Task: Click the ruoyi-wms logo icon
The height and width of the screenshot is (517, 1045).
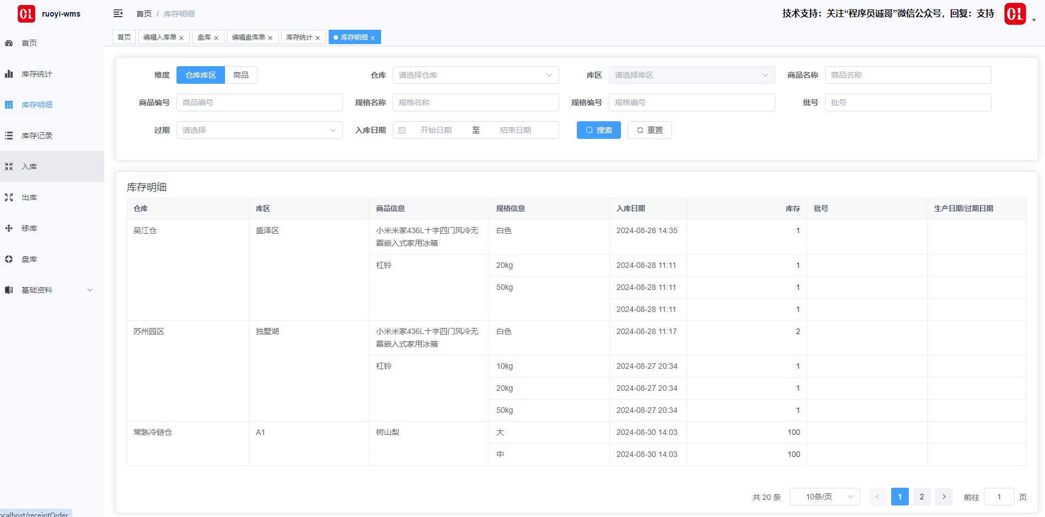Action: click(26, 14)
